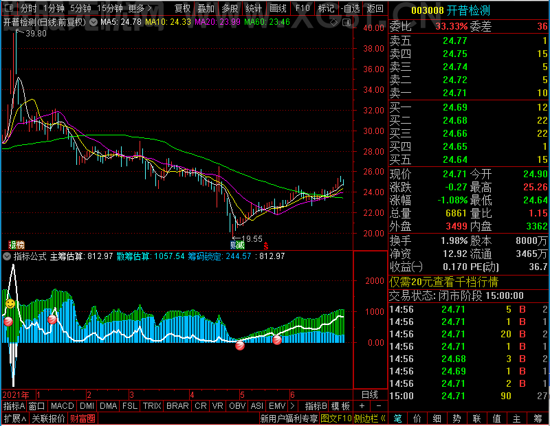Screen dimensions: 550x426
Task: Switch to 1分钟 period
Action: tap(54, 8)
